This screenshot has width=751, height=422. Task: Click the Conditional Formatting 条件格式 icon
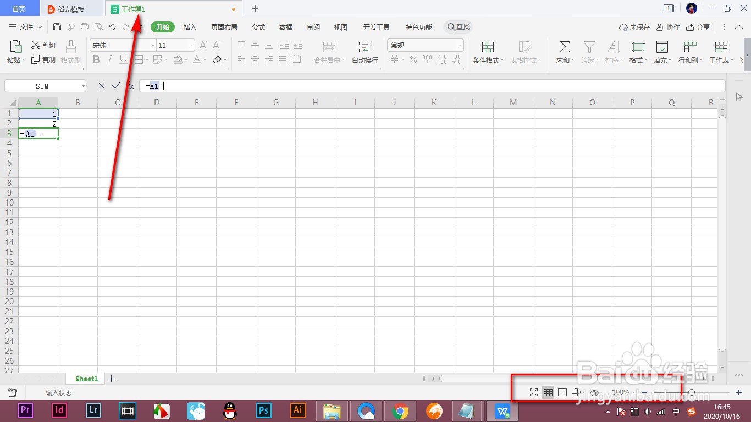pos(488,47)
